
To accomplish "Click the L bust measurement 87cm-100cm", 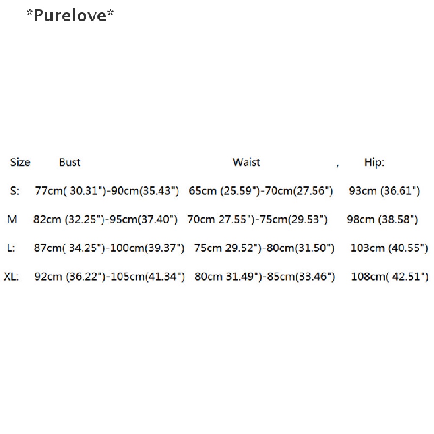I will [109, 248].
